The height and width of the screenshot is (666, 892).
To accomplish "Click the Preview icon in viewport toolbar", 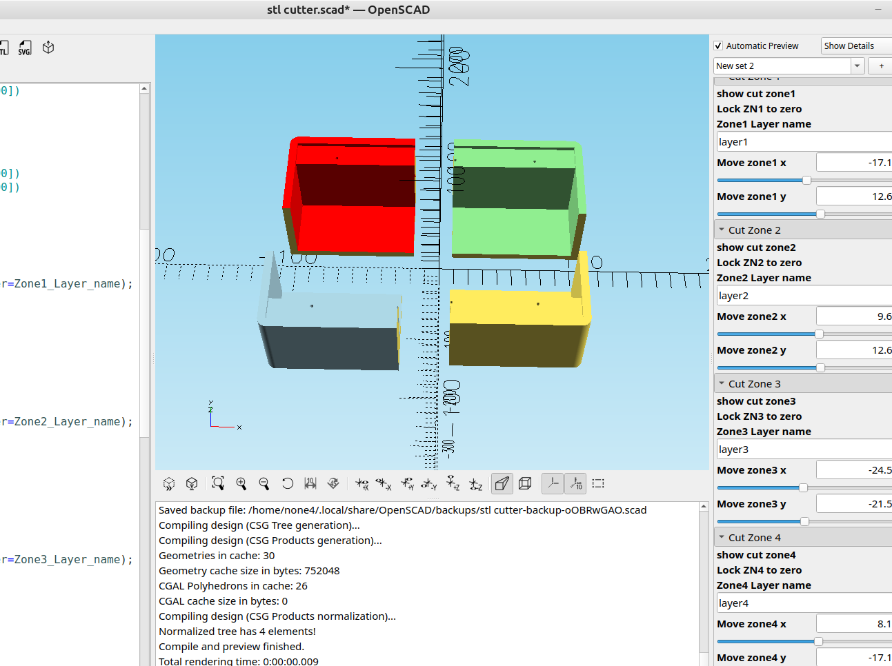I will pyautogui.click(x=169, y=483).
